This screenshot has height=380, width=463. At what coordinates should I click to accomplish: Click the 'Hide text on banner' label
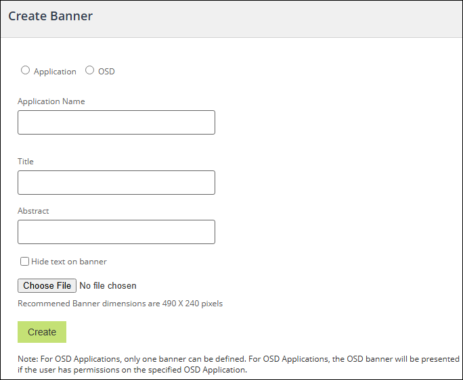69,262
